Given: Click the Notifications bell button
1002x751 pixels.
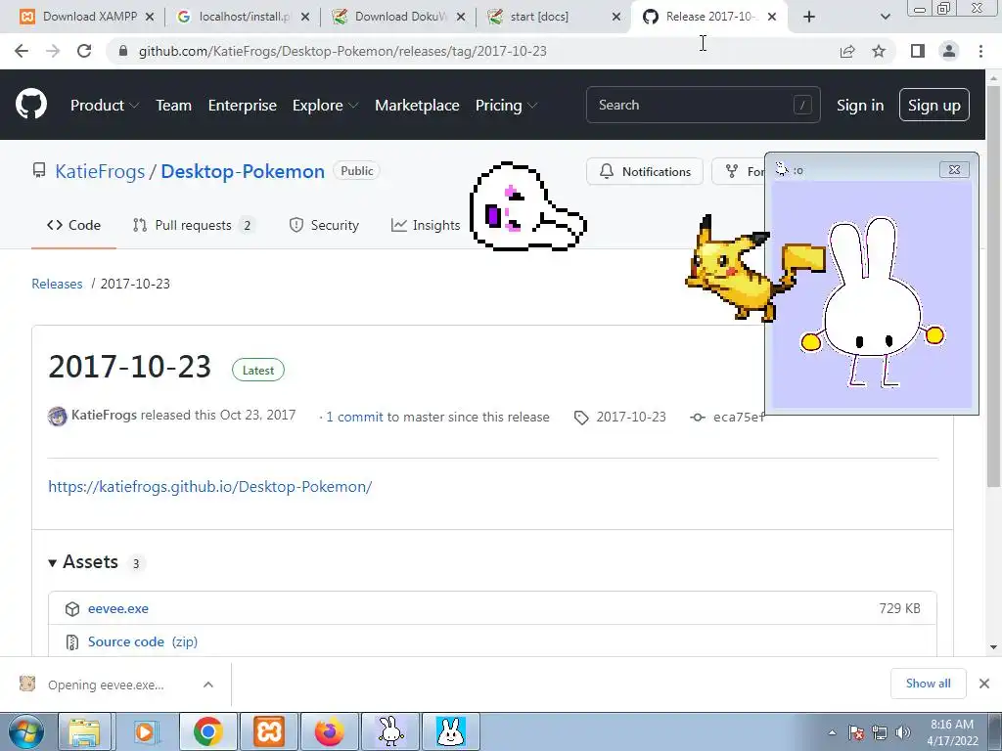Looking at the screenshot, I should [x=644, y=171].
